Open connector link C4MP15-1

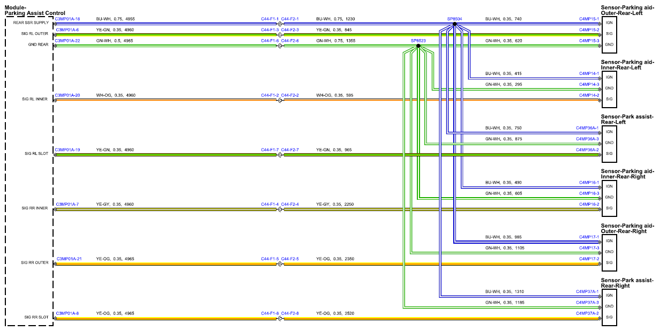(589, 19)
